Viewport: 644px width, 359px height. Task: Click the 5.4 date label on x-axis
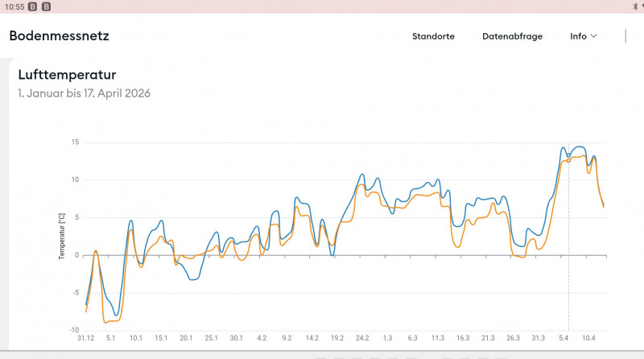point(563,338)
